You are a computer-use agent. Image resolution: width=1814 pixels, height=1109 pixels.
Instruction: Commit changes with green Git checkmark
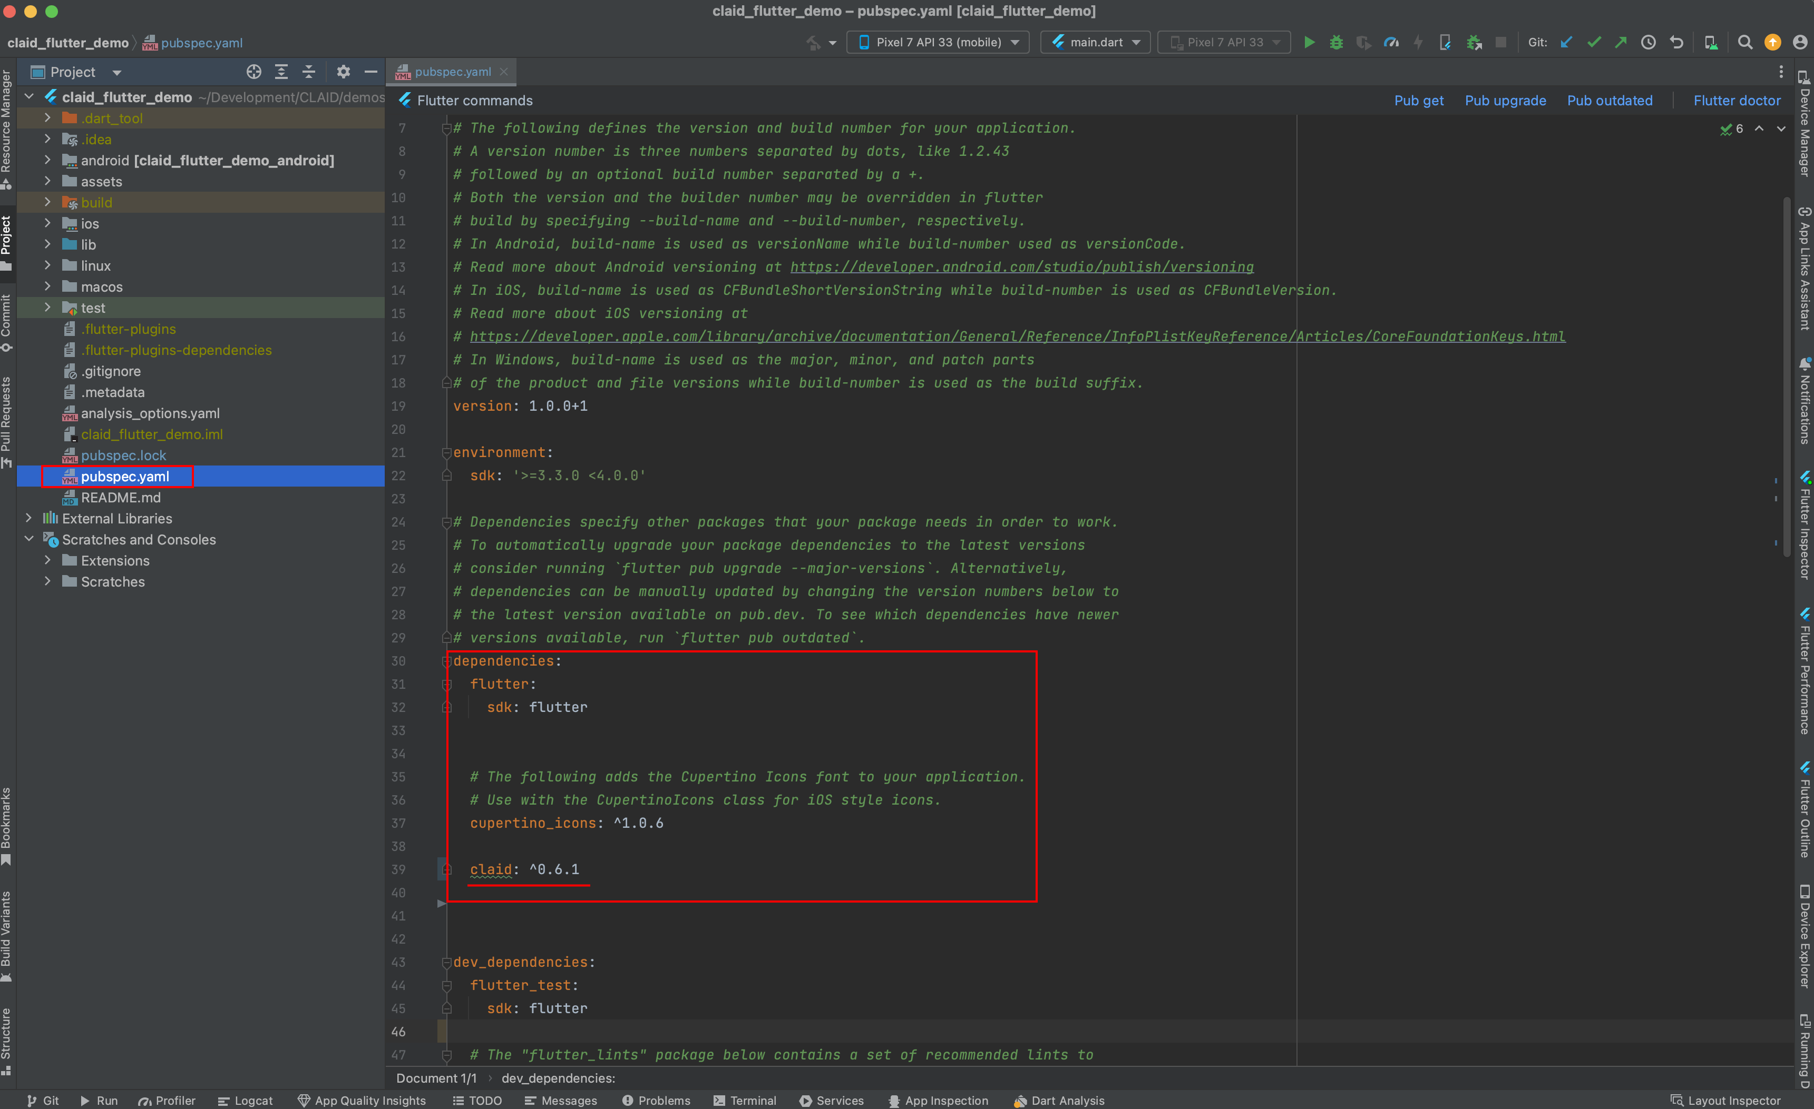(1594, 42)
